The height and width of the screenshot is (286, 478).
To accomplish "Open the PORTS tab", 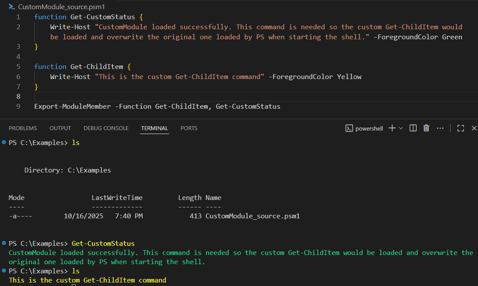I will click(x=188, y=128).
